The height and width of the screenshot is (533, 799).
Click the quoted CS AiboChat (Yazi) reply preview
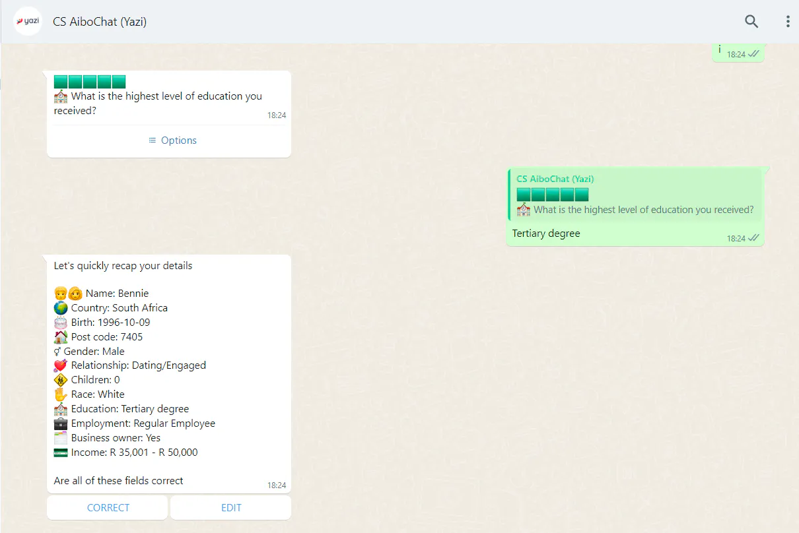pos(635,195)
